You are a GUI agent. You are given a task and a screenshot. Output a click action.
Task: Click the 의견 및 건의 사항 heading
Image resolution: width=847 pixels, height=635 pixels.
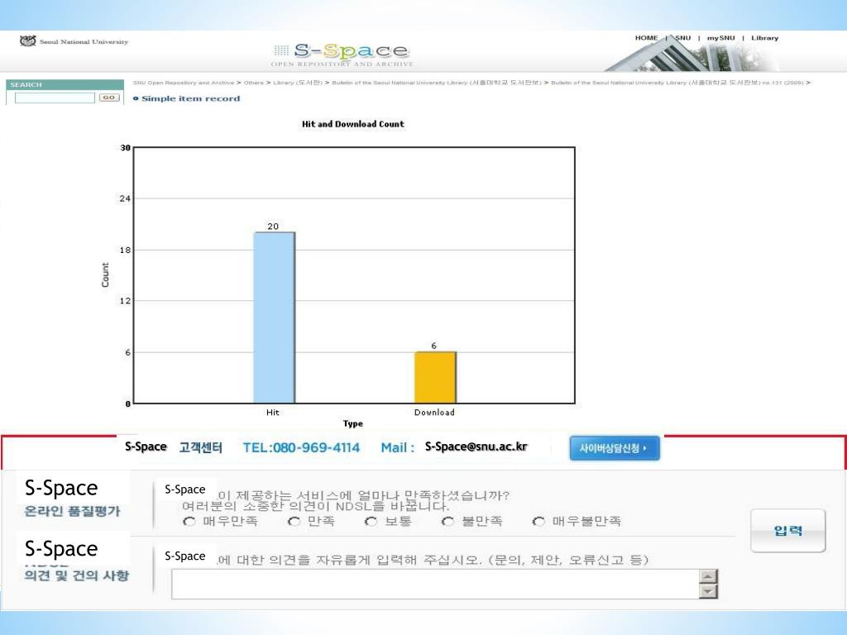click(x=76, y=575)
